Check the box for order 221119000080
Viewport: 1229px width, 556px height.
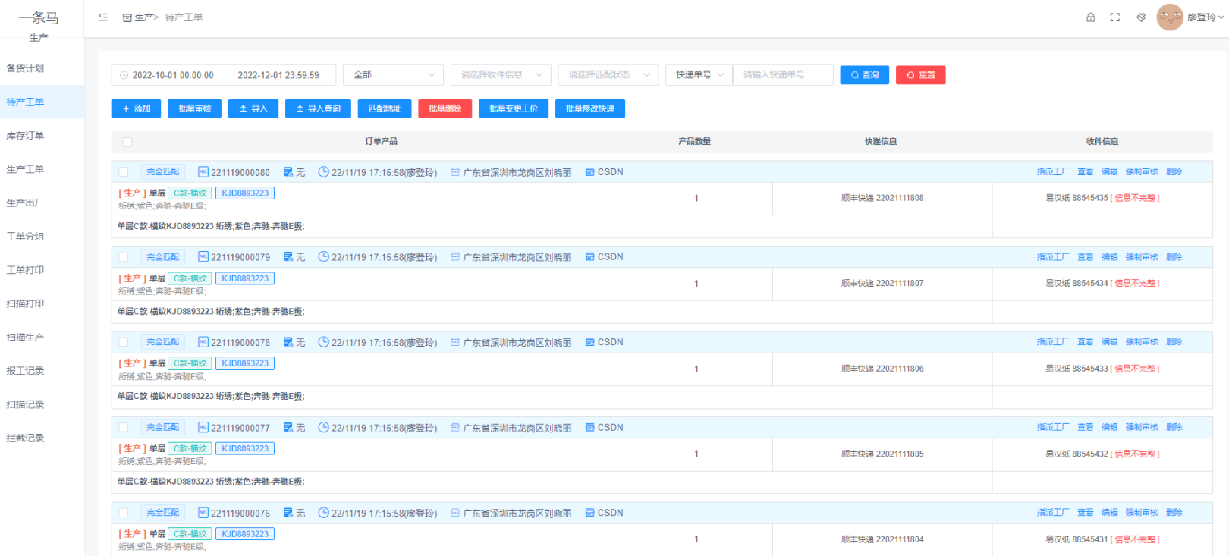124,172
